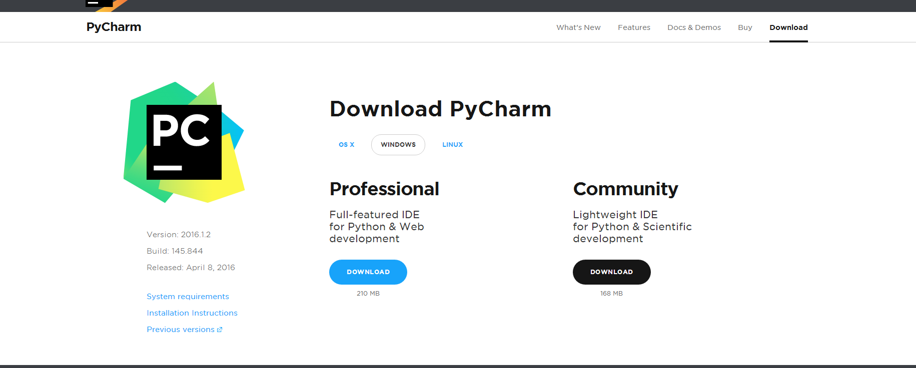Image resolution: width=916 pixels, height=368 pixels.
Task: Switch to the Linux tab
Action: 453,145
